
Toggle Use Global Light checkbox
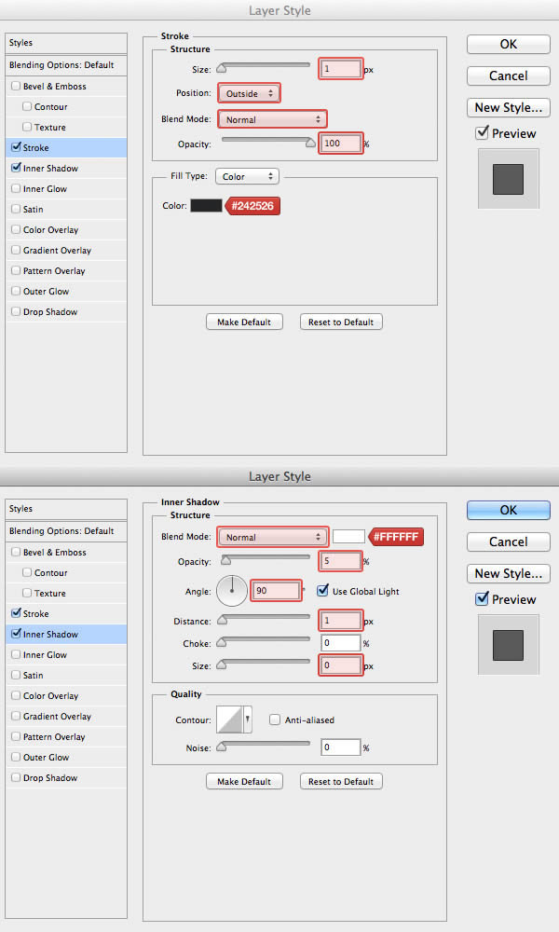(322, 591)
